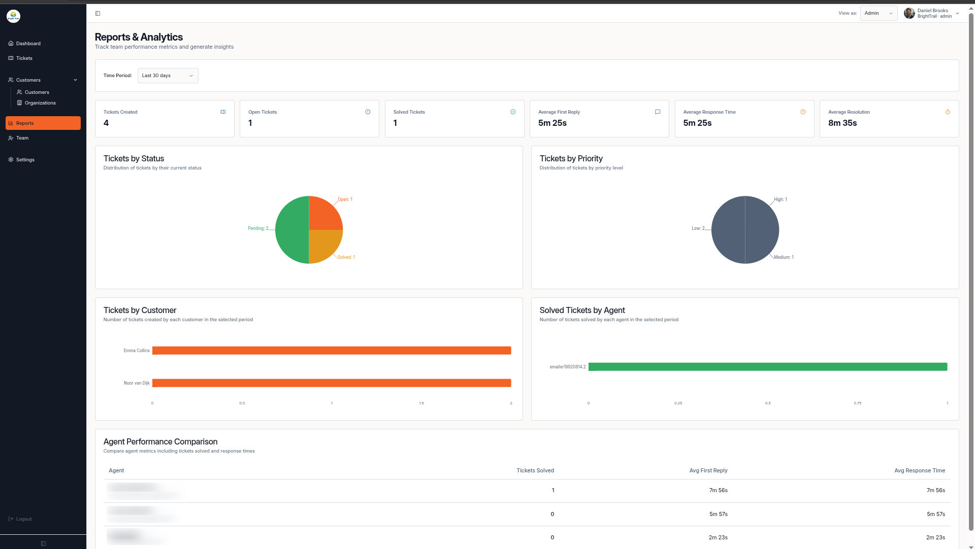The image size is (975, 549).
Task: Click the Reports bar chart icon
Action: click(x=11, y=123)
